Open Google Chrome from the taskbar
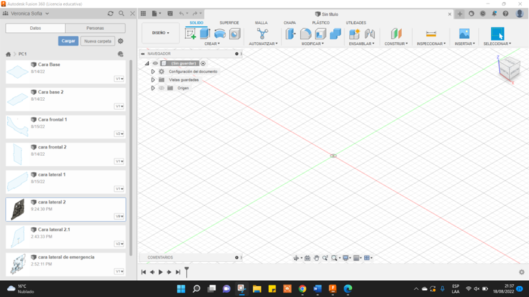Viewport: 529px width, 297px height. (x=302, y=289)
